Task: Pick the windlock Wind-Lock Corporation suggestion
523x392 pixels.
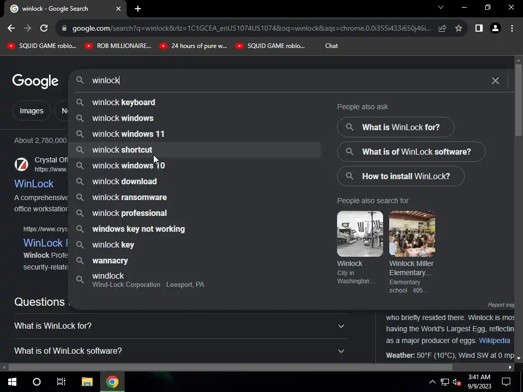Action: coord(195,280)
